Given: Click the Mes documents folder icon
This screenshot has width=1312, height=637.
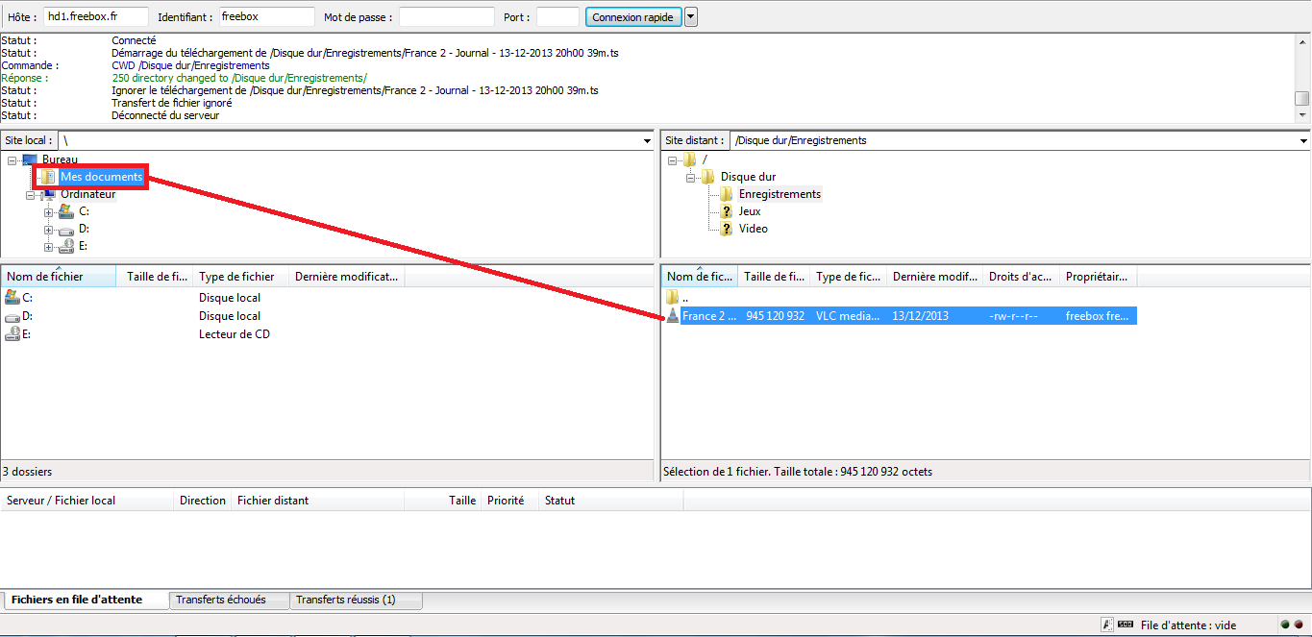Looking at the screenshot, I should (47, 177).
